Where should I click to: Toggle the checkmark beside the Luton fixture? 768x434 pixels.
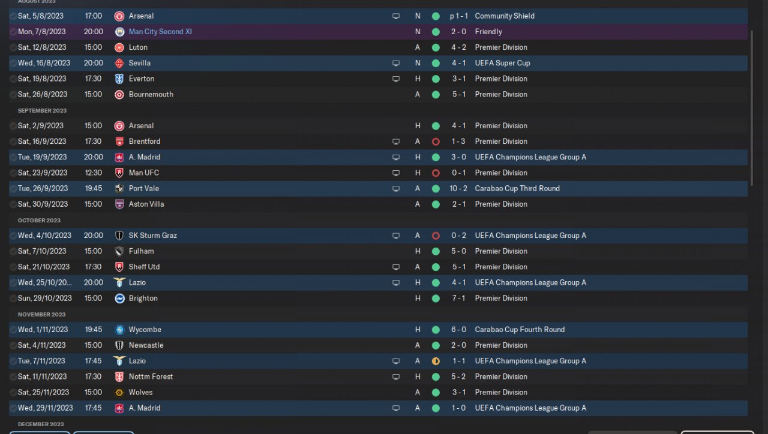click(x=13, y=47)
